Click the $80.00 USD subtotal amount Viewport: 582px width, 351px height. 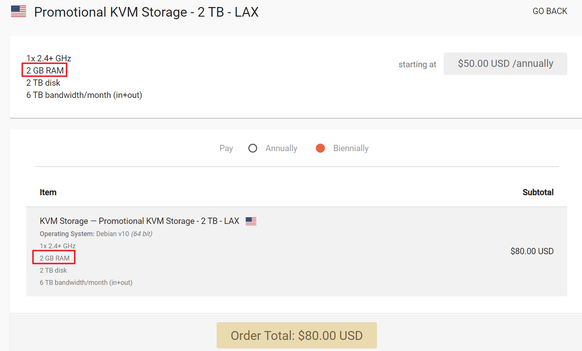click(532, 251)
